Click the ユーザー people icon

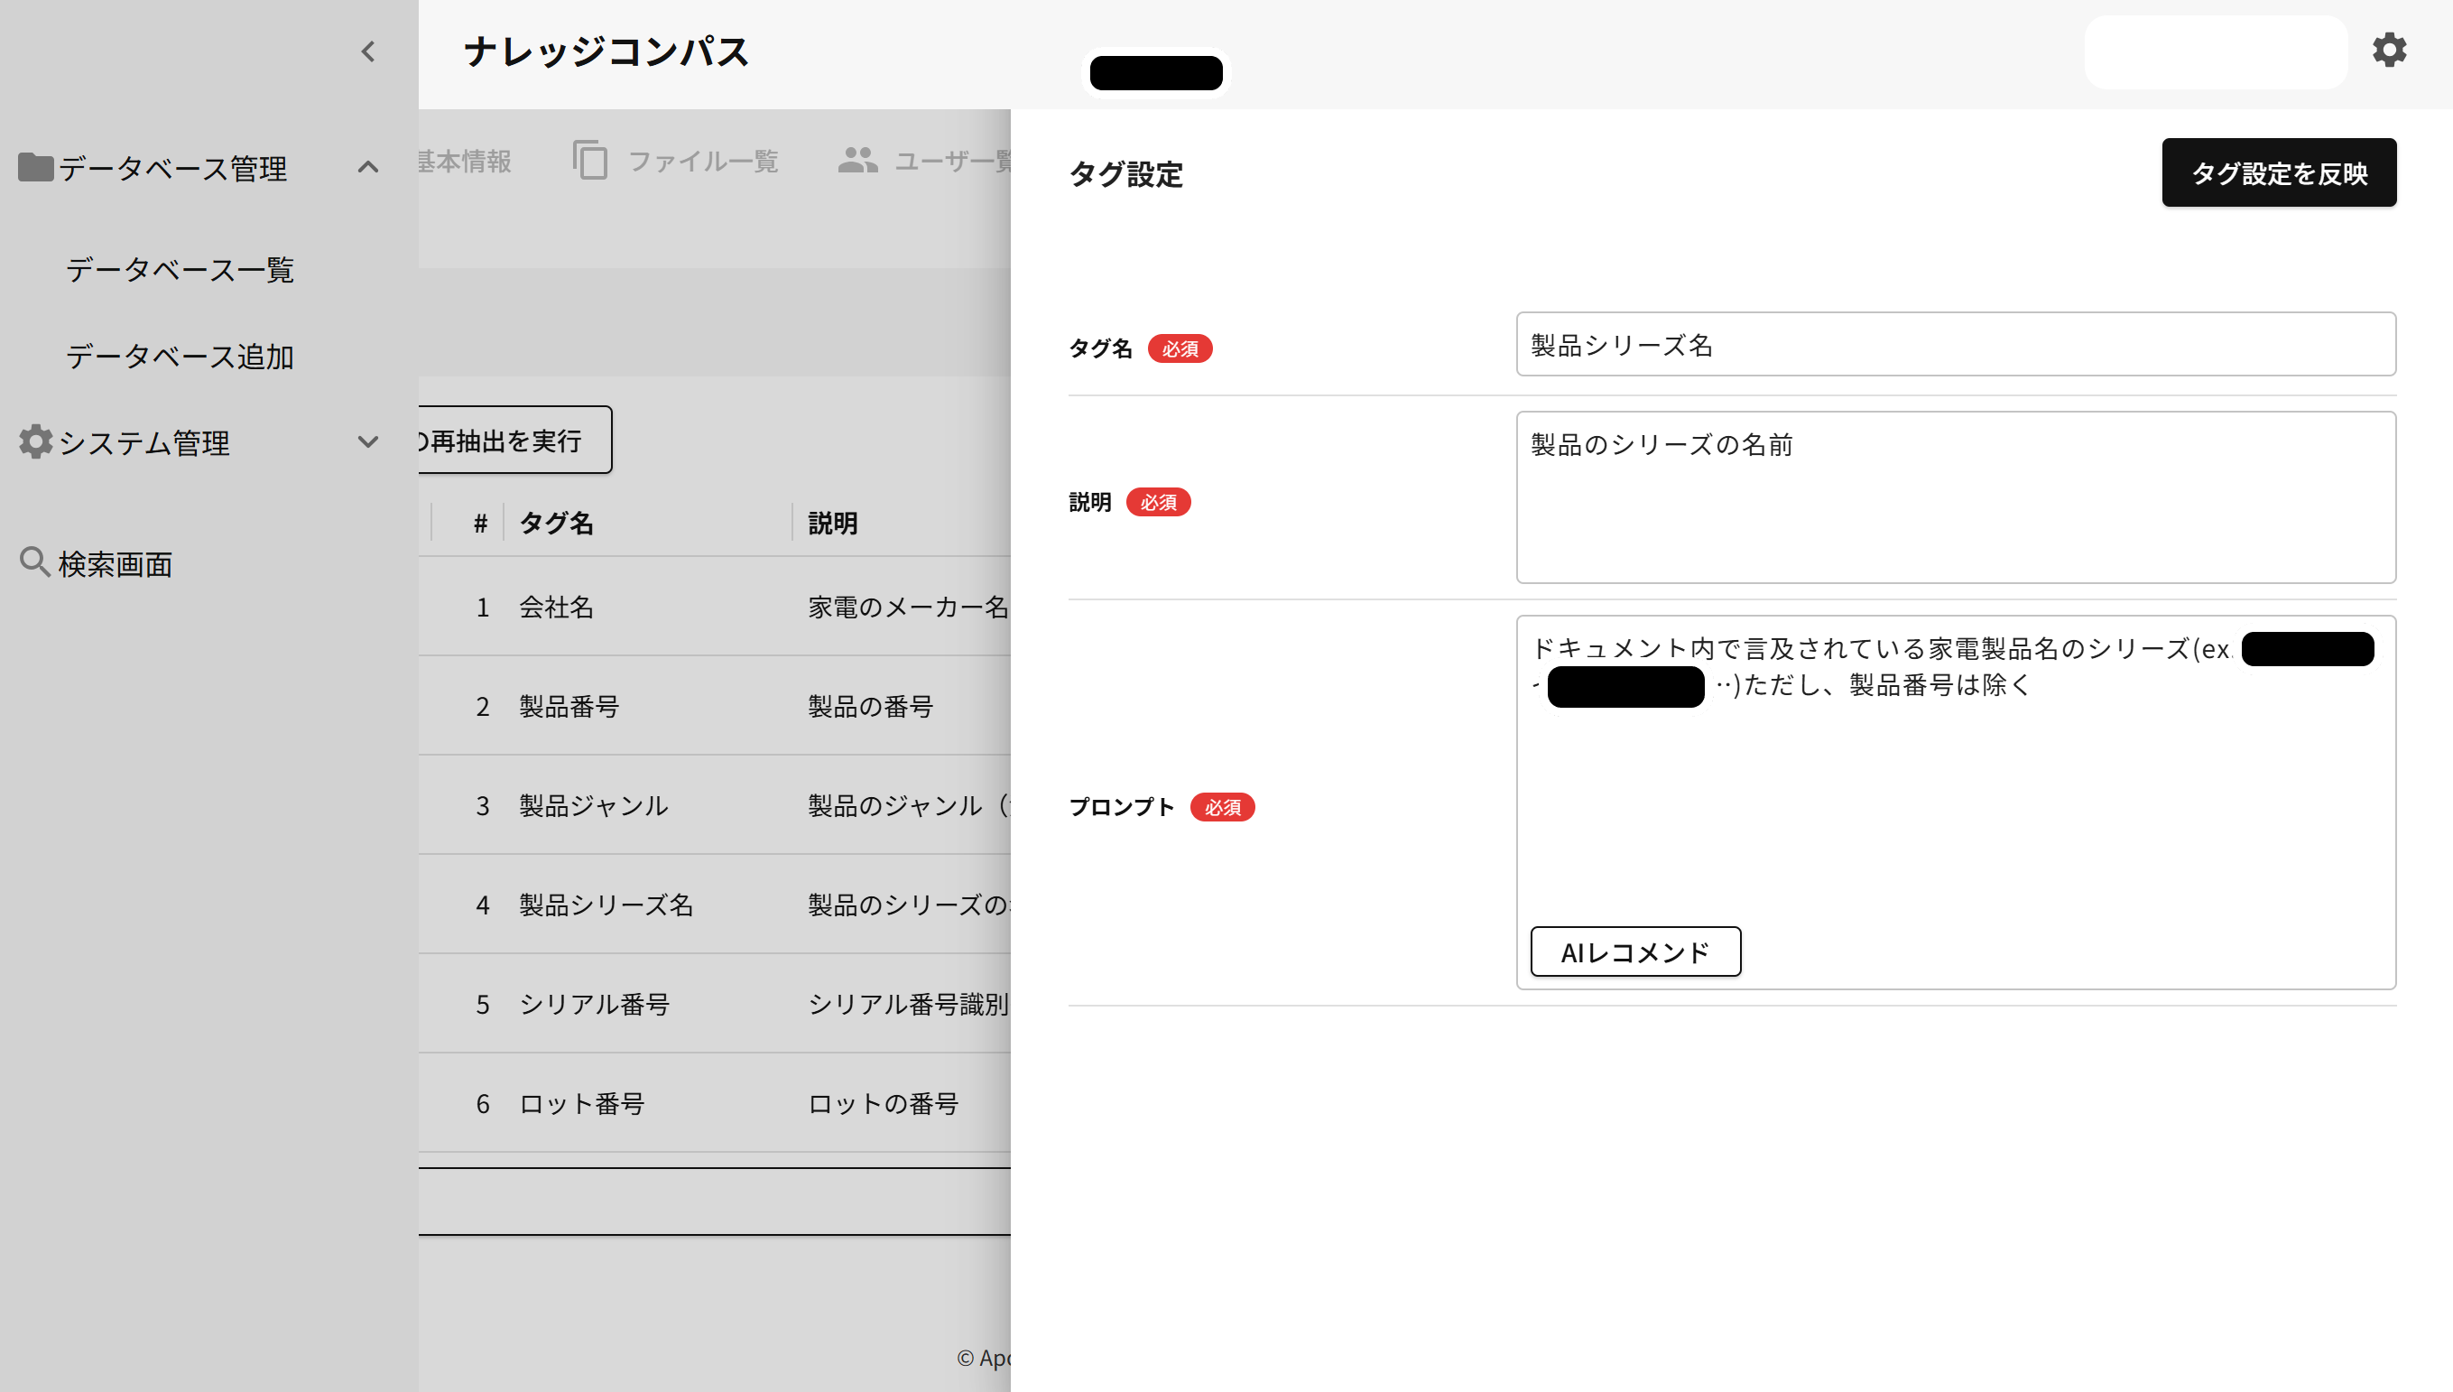857,160
